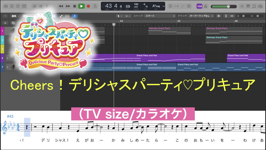
Task: Click the Duplicate Track icon
Action: click(x=13, y=23)
